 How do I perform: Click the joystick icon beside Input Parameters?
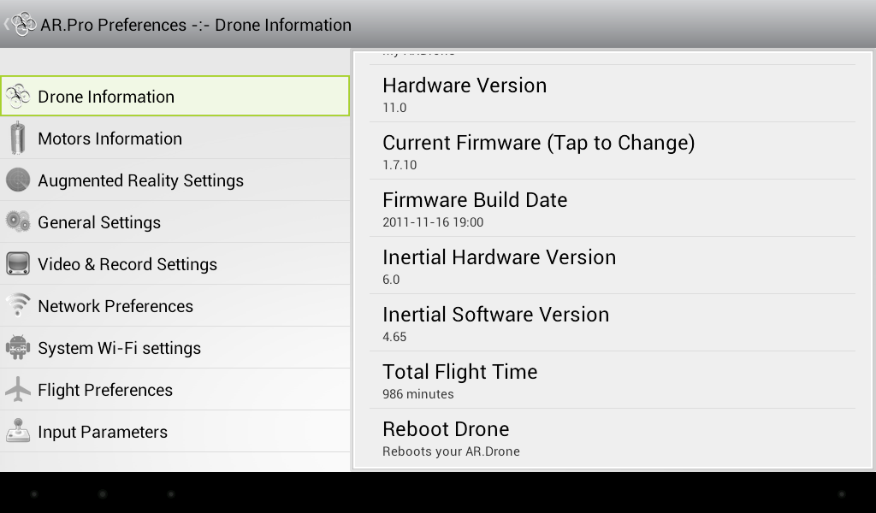(x=18, y=431)
